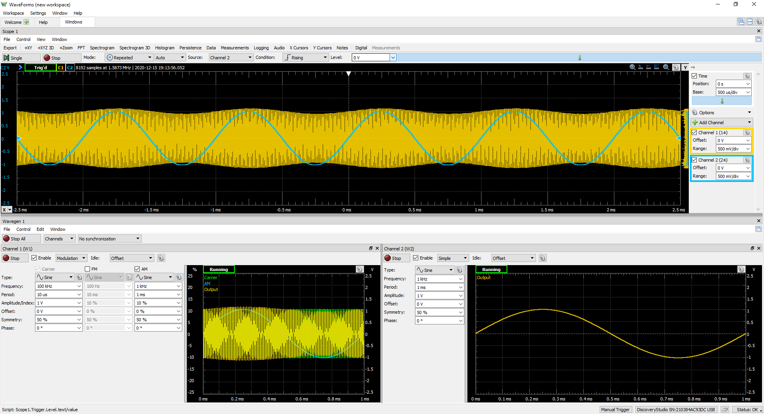
Task: Open the time Base 500 us/div dropdown
Action: (x=733, y=92)
